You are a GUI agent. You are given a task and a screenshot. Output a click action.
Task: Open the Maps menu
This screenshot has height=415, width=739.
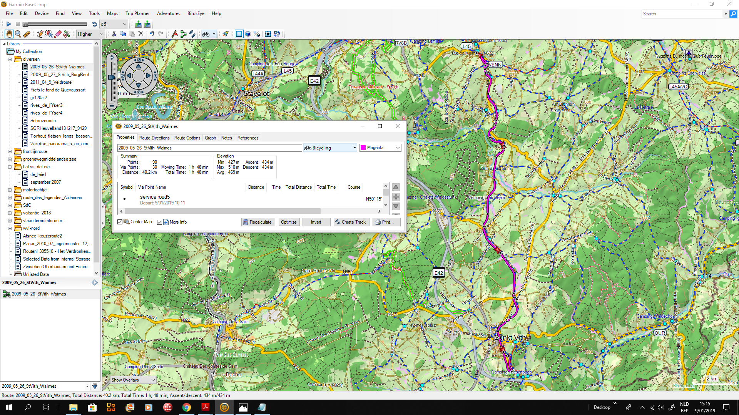coord(112,13)
